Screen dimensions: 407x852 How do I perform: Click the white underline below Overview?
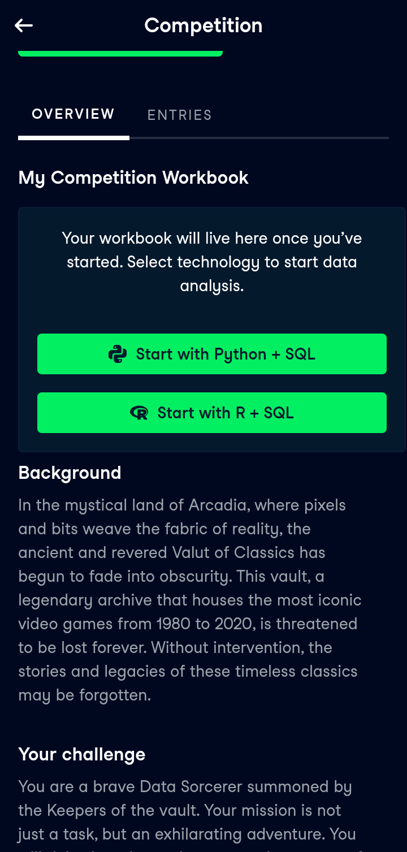(x=73, y=138)
